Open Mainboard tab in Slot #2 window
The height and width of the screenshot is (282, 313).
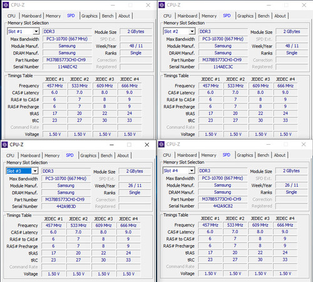point(187,16)
